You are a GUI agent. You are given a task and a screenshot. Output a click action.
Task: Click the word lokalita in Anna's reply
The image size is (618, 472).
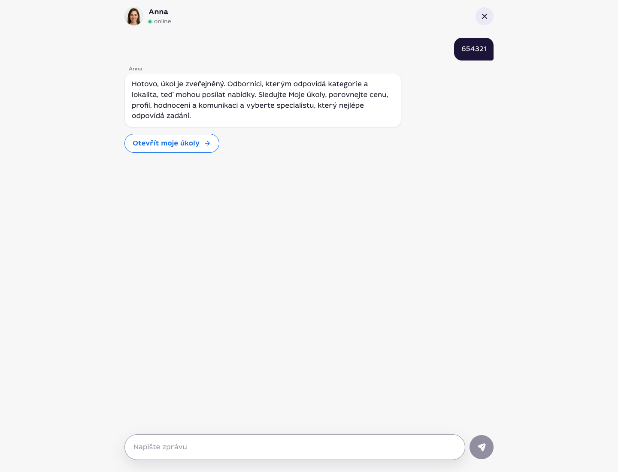pos(145,94)
